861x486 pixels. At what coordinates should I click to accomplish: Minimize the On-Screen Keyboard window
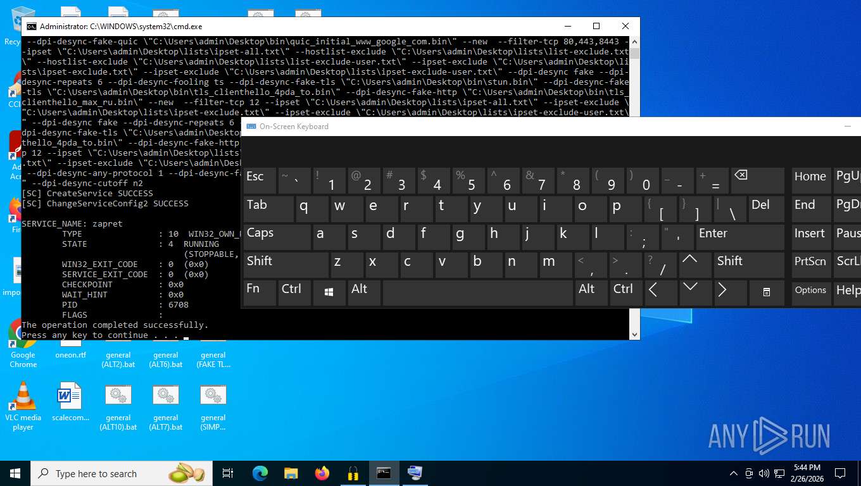pyautogui.click(x=847, y=127)
